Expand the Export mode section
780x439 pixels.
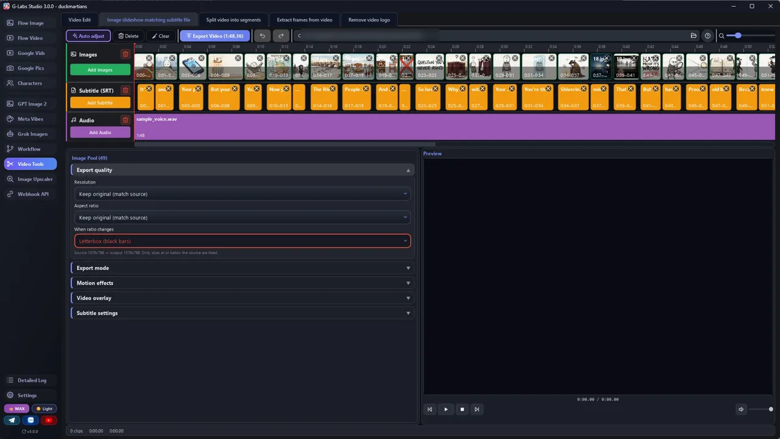(x=243, y=268)
